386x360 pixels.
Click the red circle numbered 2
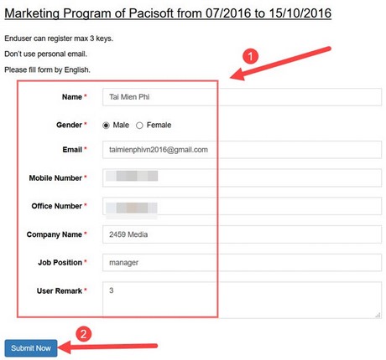pyautogui.click(x=83, y=334)
